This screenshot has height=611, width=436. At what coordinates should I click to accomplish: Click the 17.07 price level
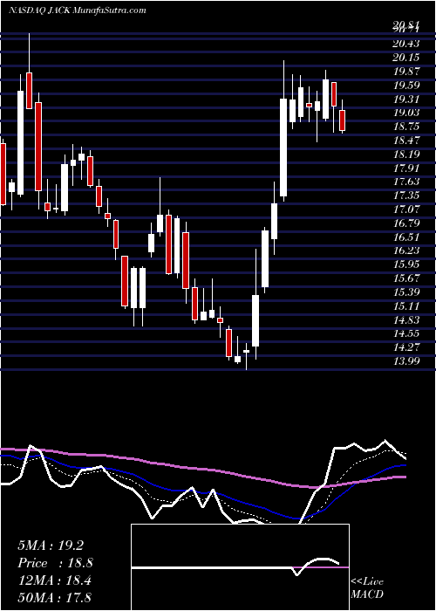click(x=405, y=209)
